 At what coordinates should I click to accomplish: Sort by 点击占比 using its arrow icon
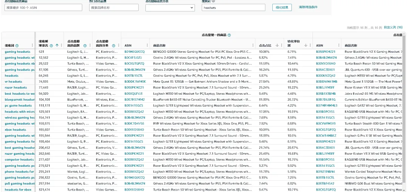click(277, 45)
